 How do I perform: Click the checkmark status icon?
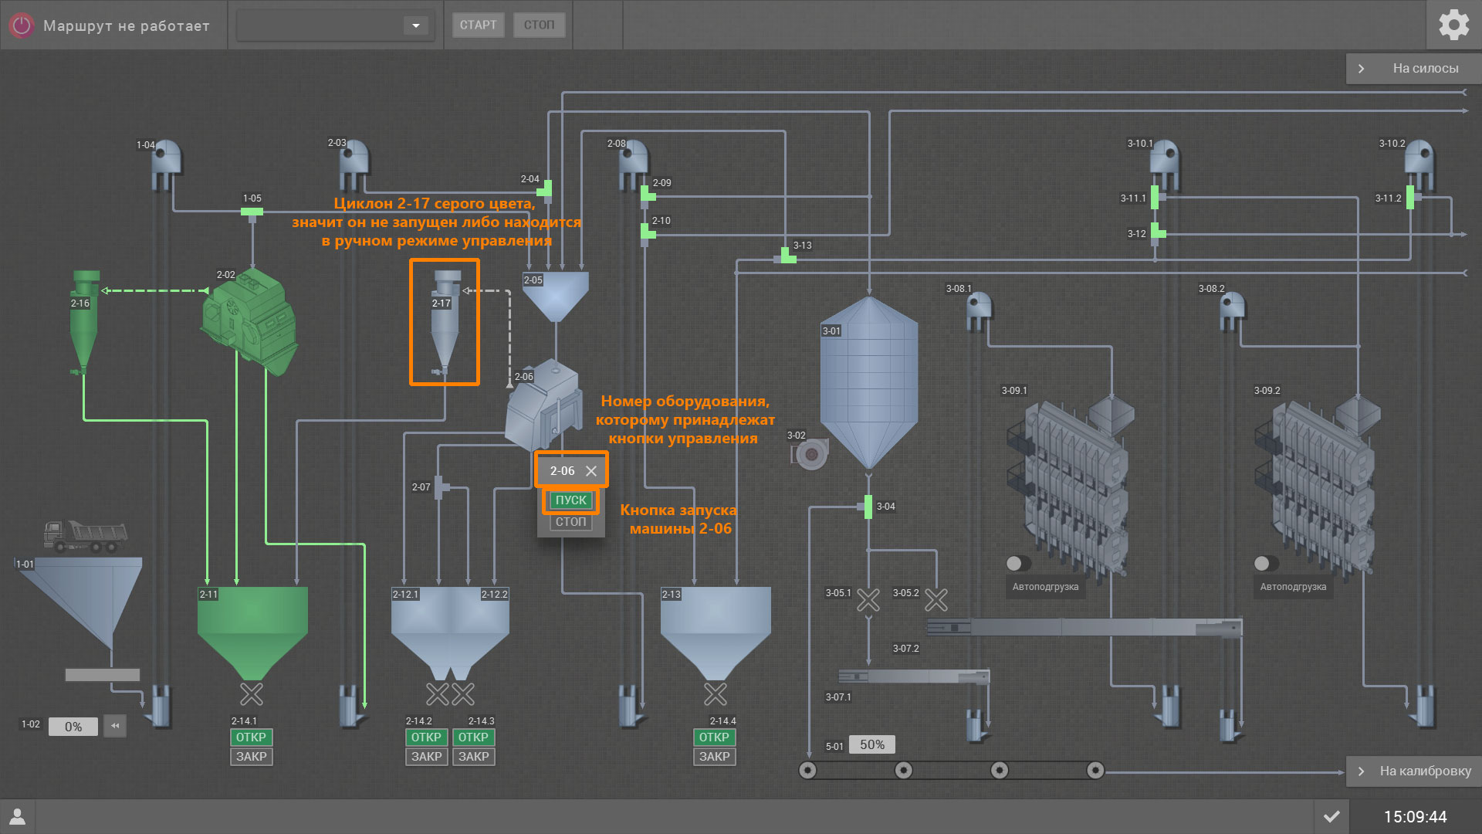pyautogui.click(x=1331, y=816)
